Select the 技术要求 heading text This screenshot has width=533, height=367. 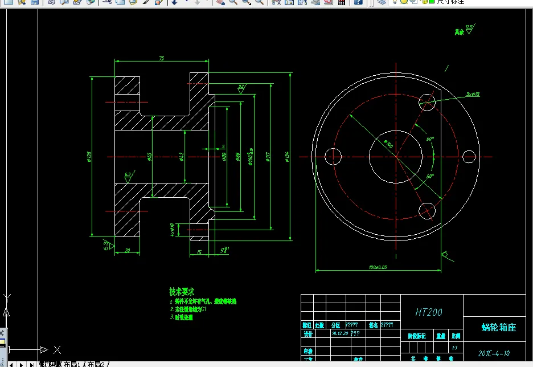[x=182, y=291]
